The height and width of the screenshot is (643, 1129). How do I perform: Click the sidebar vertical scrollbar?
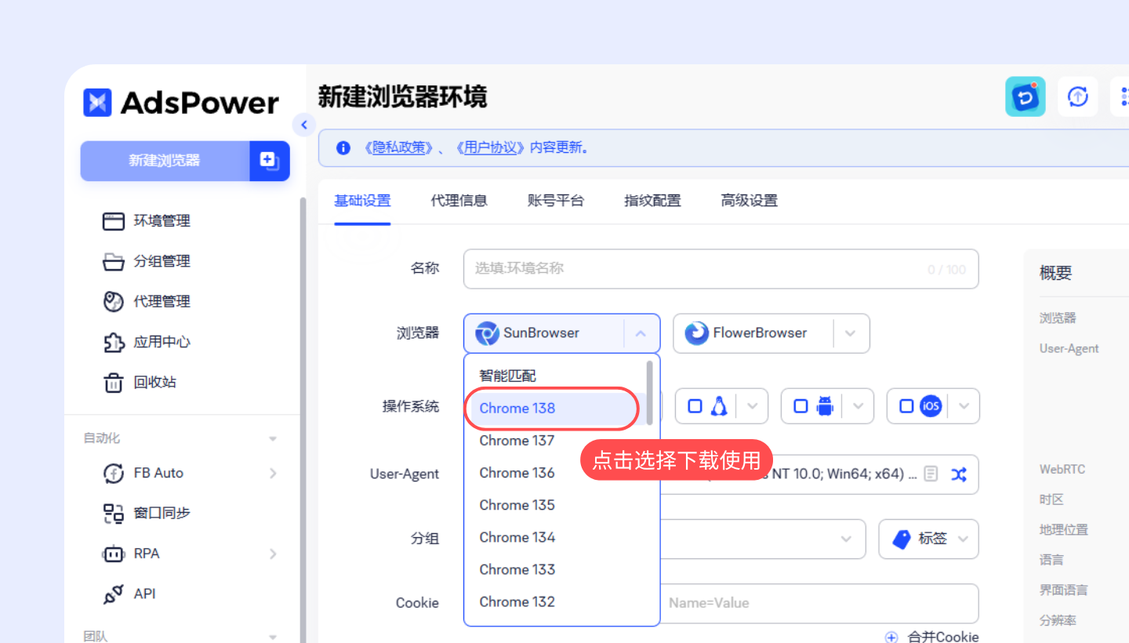coord(303,420)
